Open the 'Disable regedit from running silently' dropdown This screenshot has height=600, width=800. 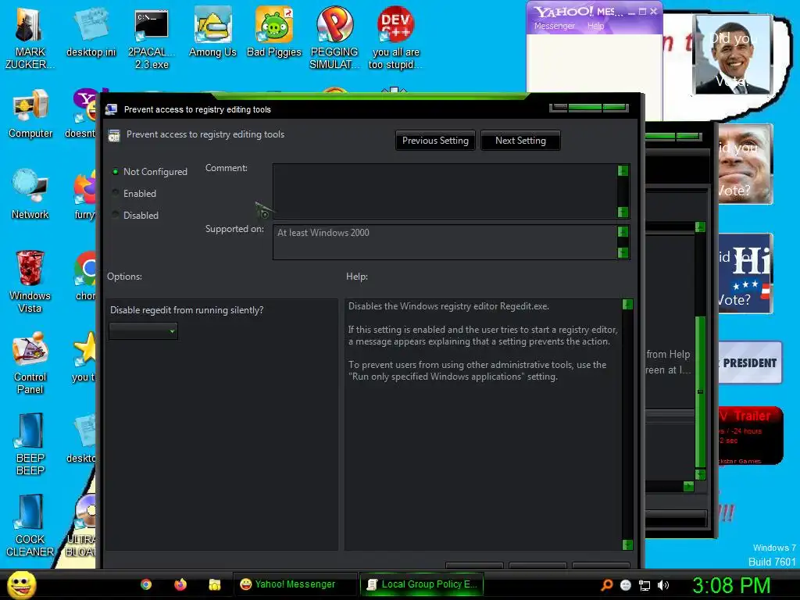point(144,331)
